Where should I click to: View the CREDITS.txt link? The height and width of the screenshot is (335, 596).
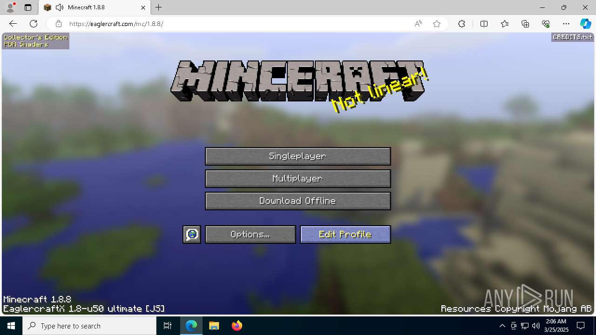pyautogui.click(x=572, y=37)
